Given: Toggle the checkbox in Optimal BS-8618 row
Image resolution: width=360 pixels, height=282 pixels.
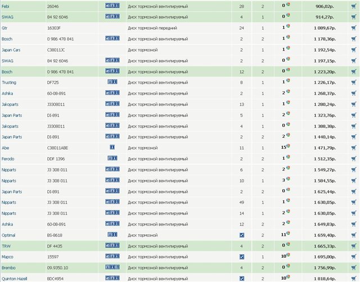Looking at the screenshot, I should click(x=241, y=235).
